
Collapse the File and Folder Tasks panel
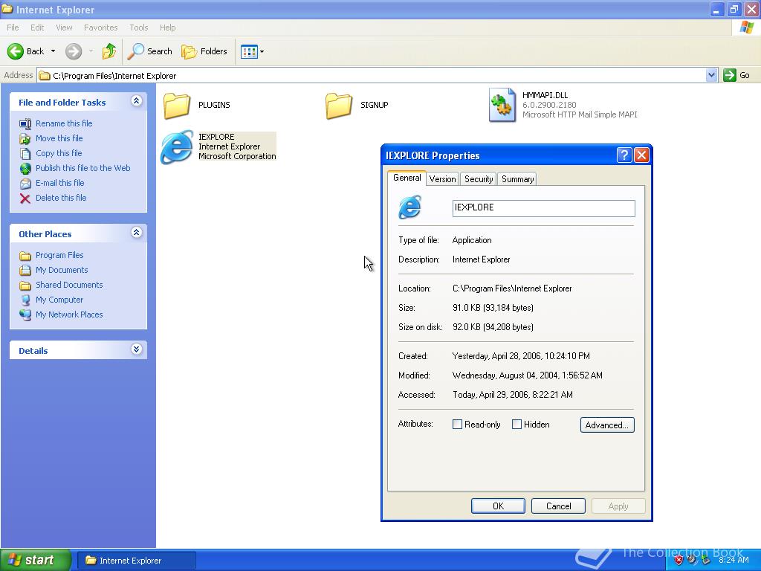pos(137,101)
